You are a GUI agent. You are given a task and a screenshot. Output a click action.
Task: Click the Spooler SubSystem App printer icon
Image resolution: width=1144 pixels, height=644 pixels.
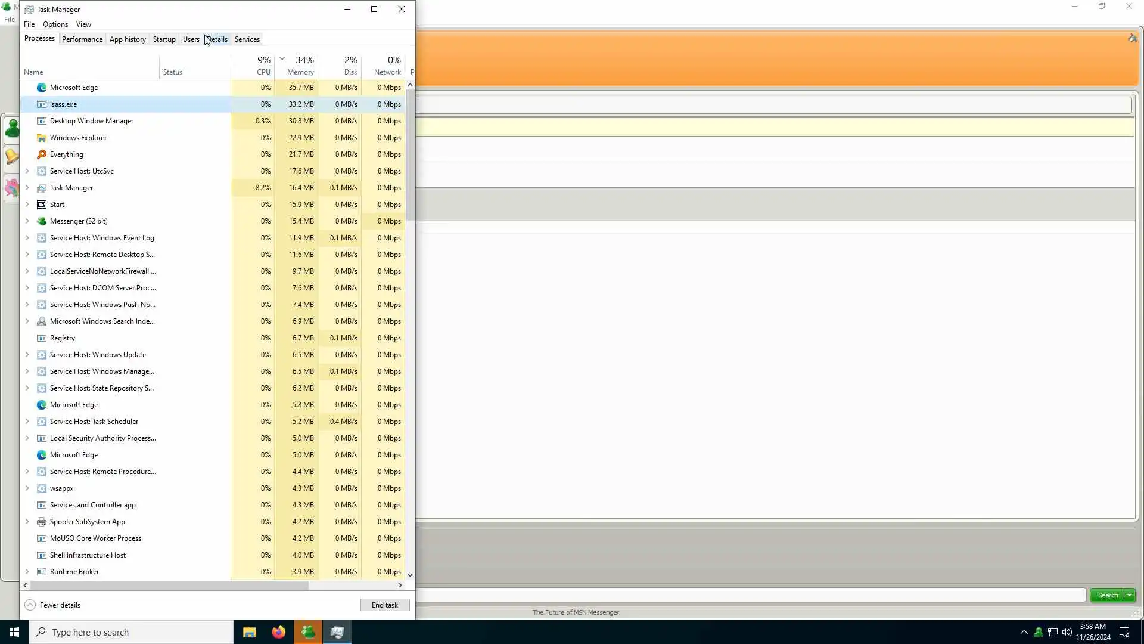42,522
